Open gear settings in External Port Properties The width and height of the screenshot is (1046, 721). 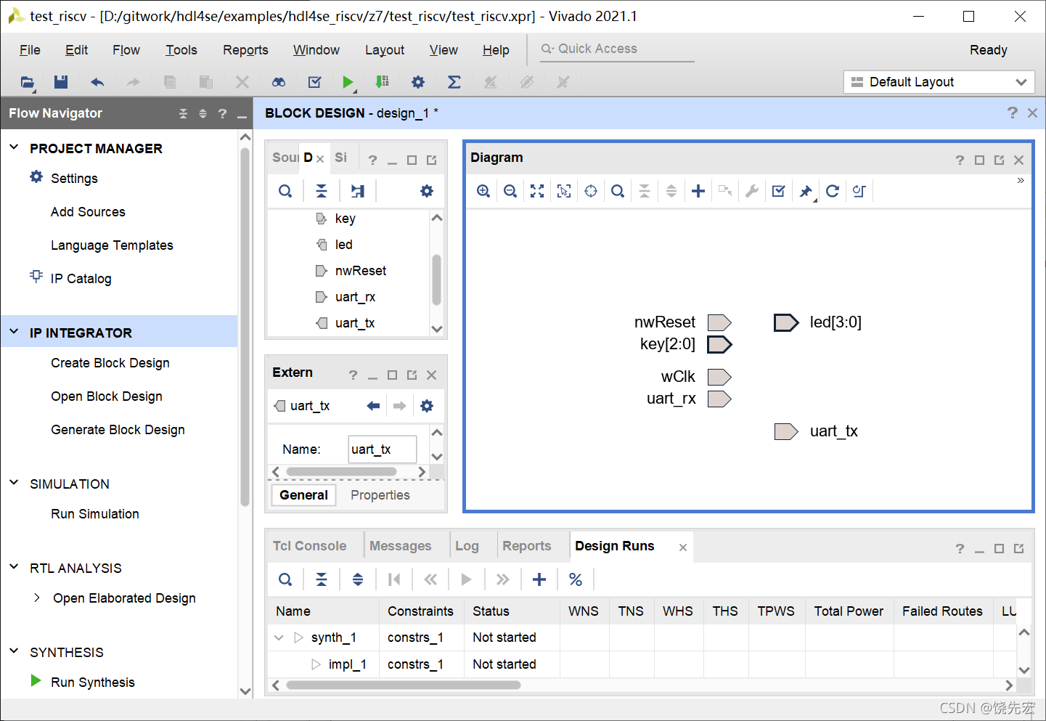[x=427, y=406]
